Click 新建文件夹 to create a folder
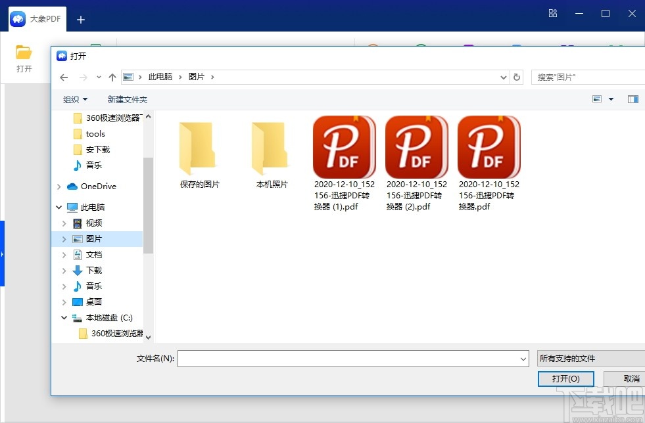The width and height of the screenshot is (645, 423). coord(127,99)
